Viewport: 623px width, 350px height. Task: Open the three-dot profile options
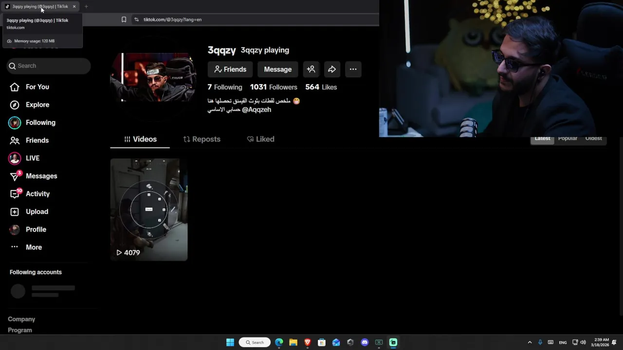coord(353,70)
